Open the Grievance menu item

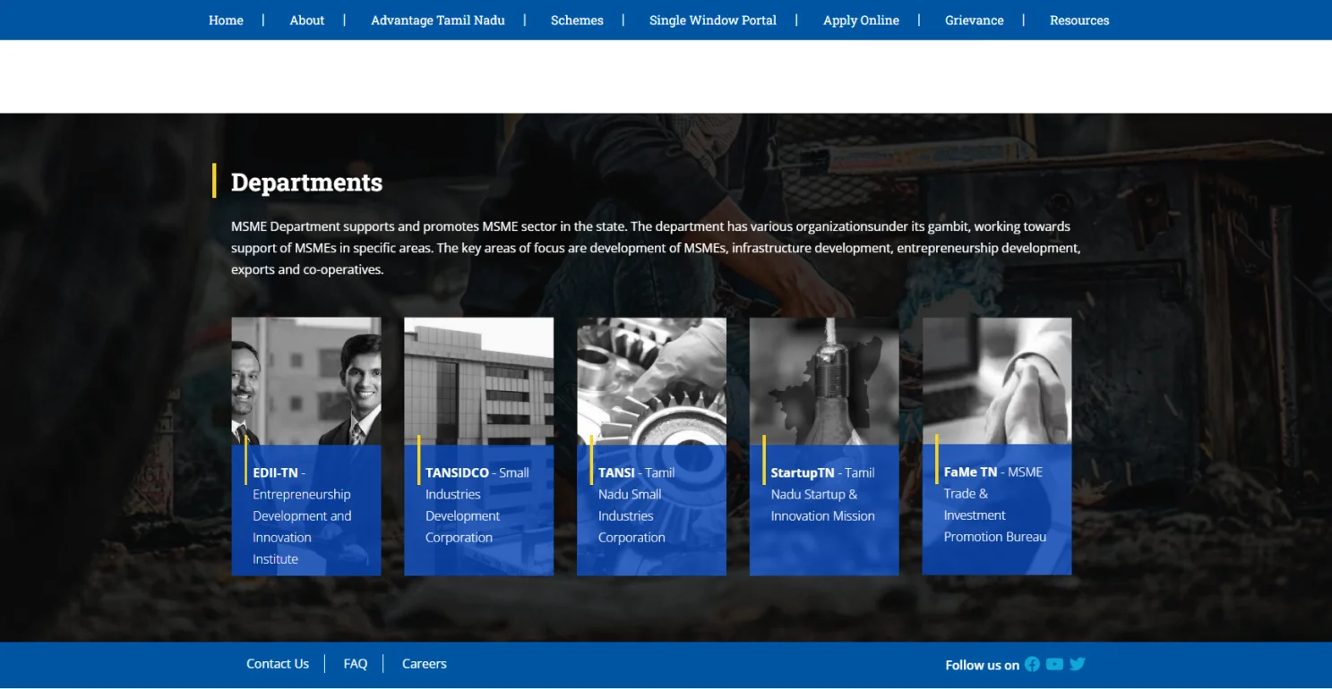[975, 20]
